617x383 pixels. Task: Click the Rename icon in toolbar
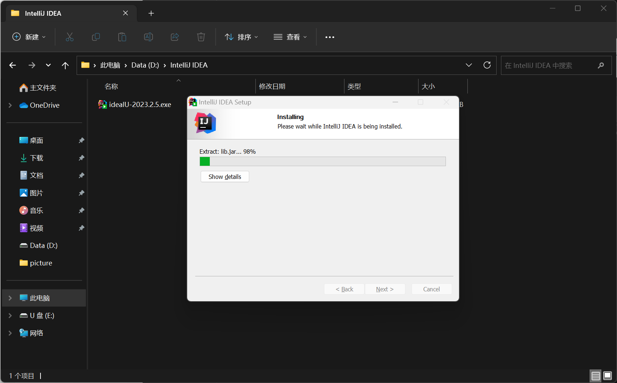click(149, 37)
